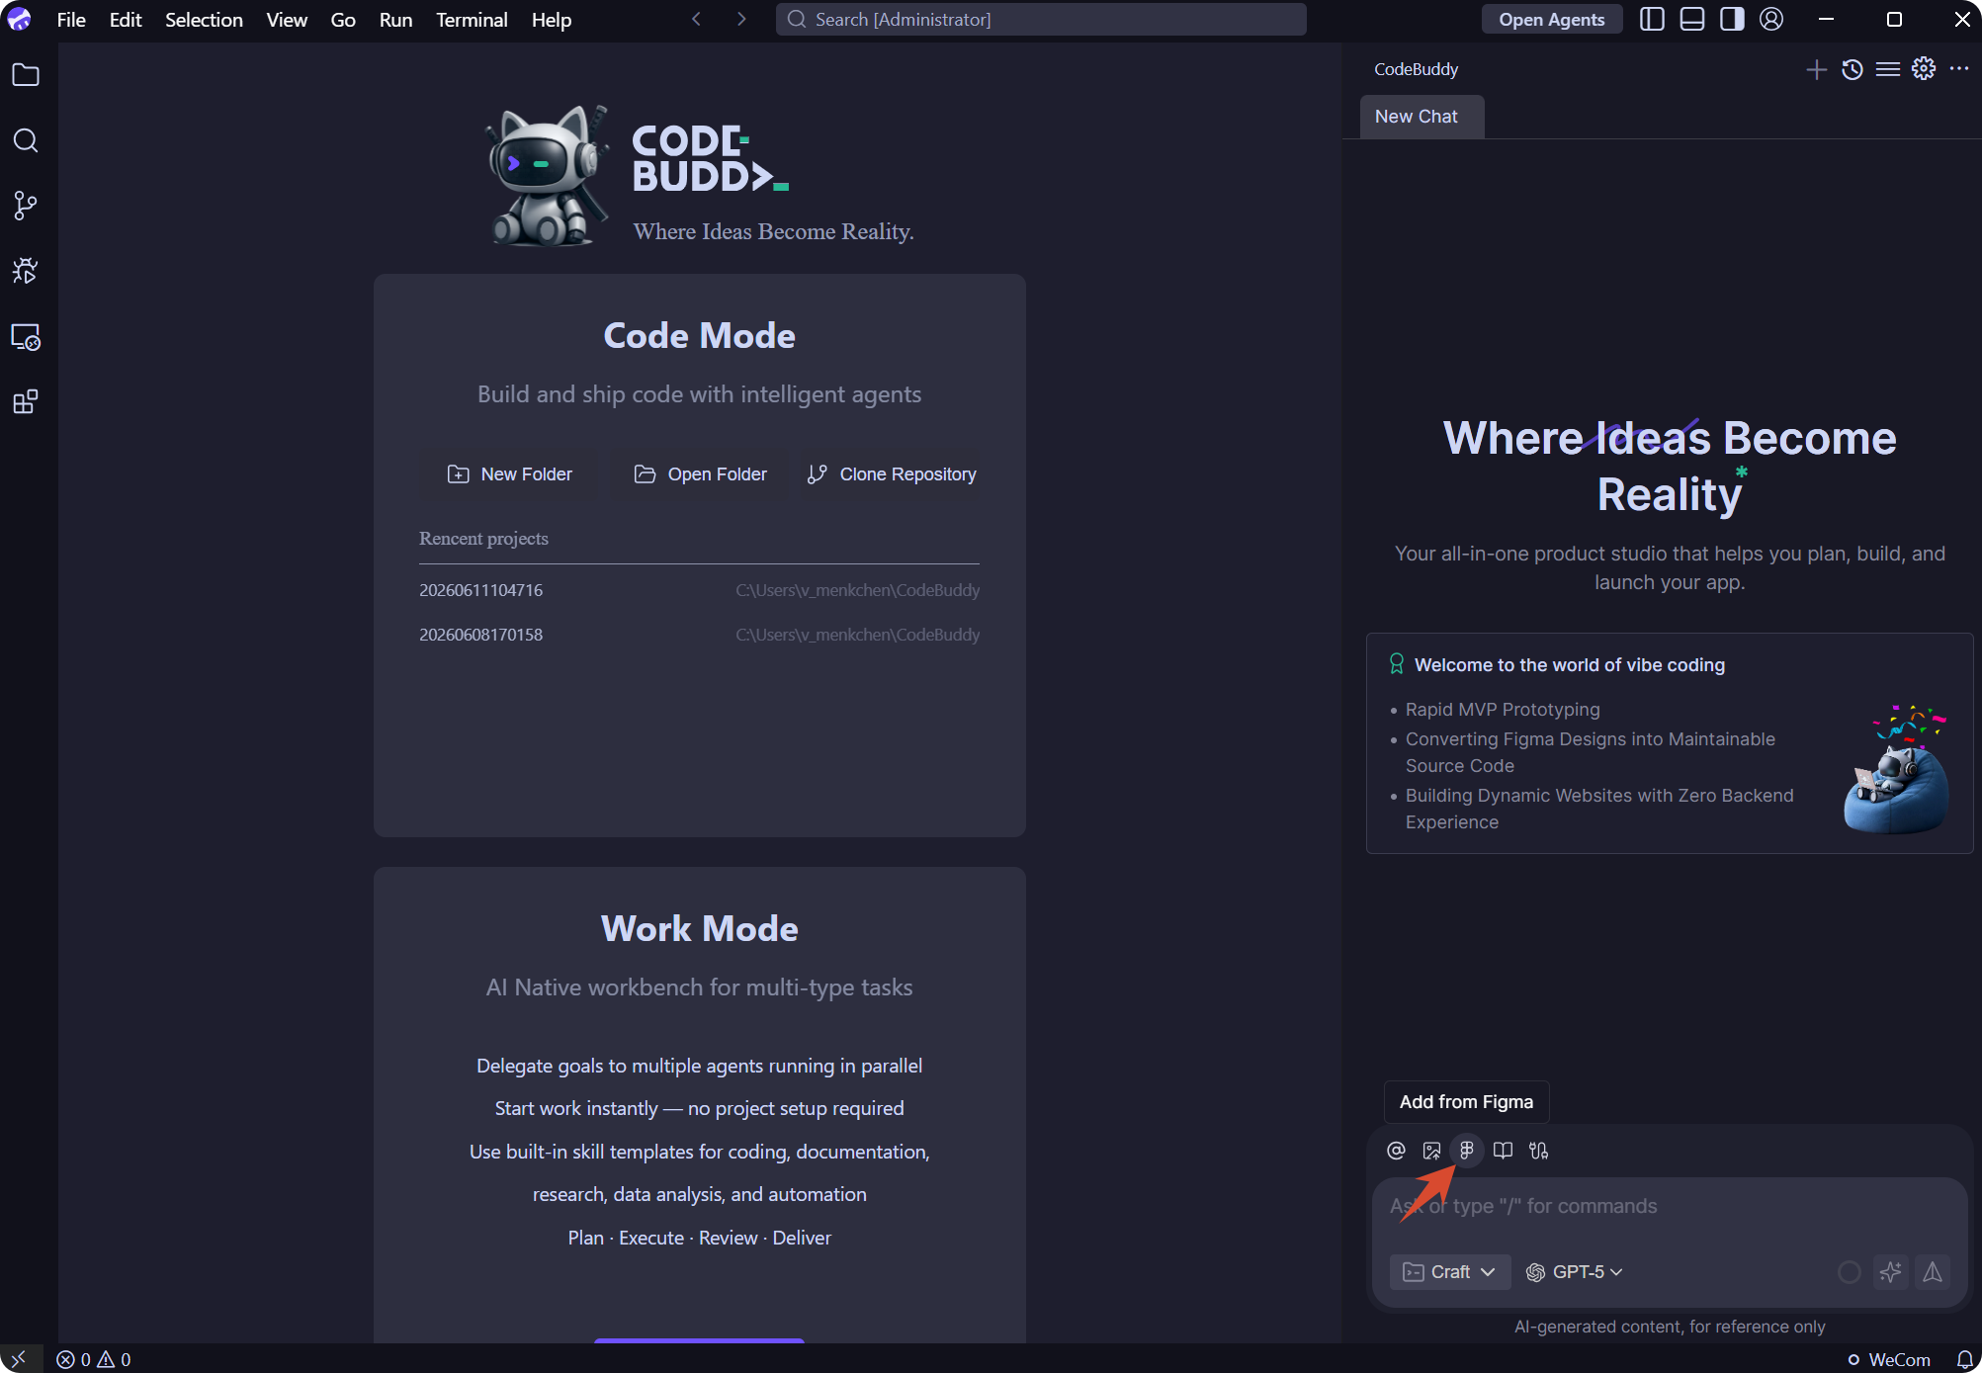This screenshot has height=1373, width=1982.
Task: Open the Run menu
Action: click(x=395, y=20)
